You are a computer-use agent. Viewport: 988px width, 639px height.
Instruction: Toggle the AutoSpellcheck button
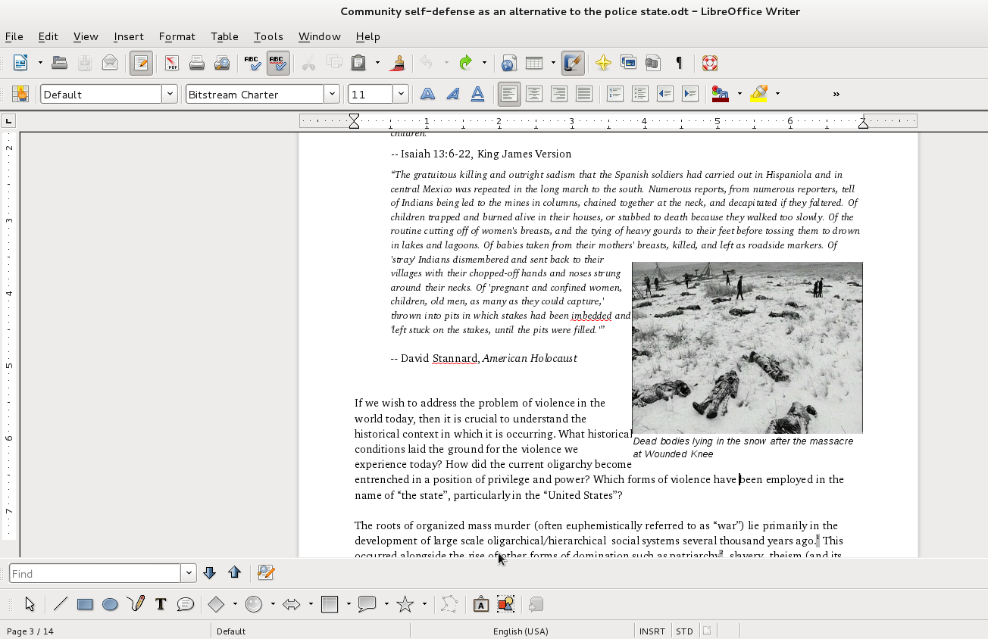[278, 63]
